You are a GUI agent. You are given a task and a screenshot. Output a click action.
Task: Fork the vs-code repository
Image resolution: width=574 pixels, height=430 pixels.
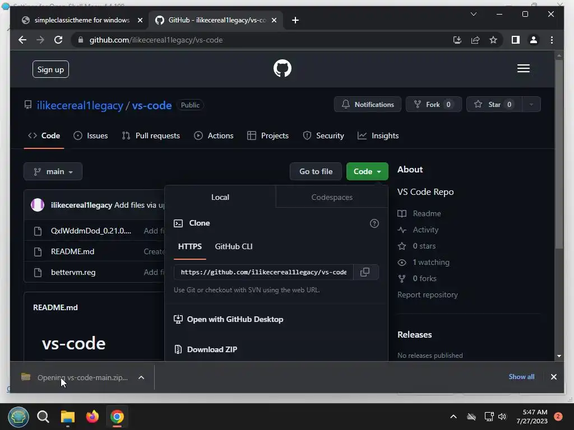click(433, 104)
